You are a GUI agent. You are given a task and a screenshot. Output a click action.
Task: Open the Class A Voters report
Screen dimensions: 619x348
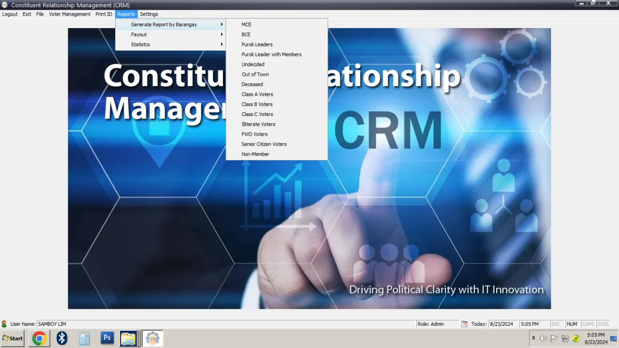click(277, 94)
